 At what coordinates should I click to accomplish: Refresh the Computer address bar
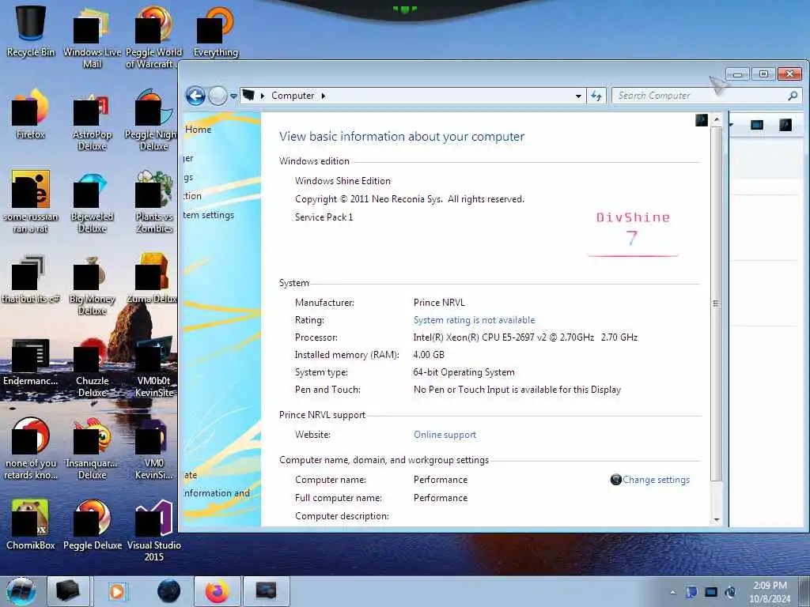[596, 96]
